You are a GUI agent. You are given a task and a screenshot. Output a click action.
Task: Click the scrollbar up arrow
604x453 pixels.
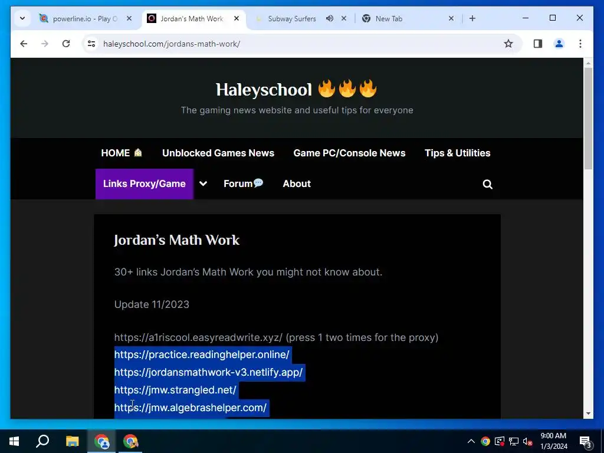tap(588, 63)
